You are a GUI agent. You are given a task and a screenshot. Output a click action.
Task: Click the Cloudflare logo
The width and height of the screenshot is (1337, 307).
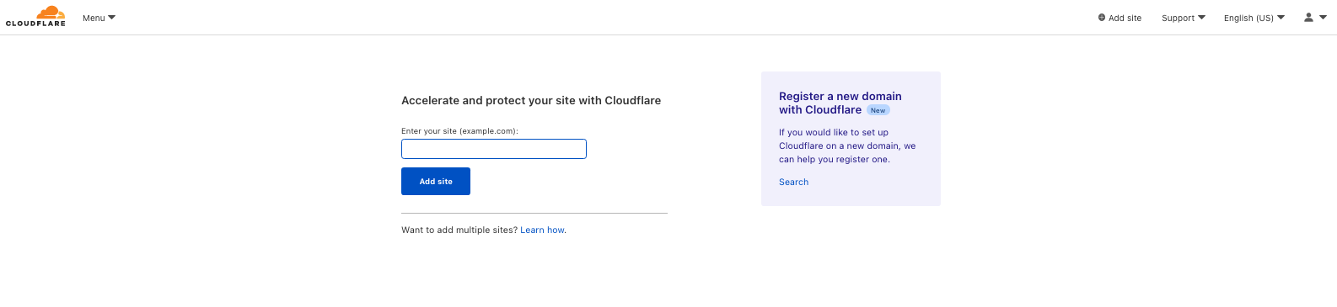tap(35, 16)
